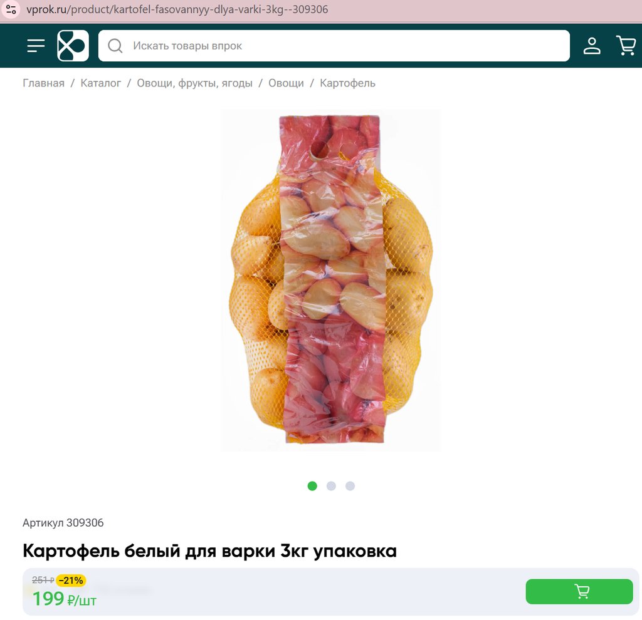Click the 'Артикул 309306' text
Viewport: 642px width, 620px height.
[x=63, y=523]
